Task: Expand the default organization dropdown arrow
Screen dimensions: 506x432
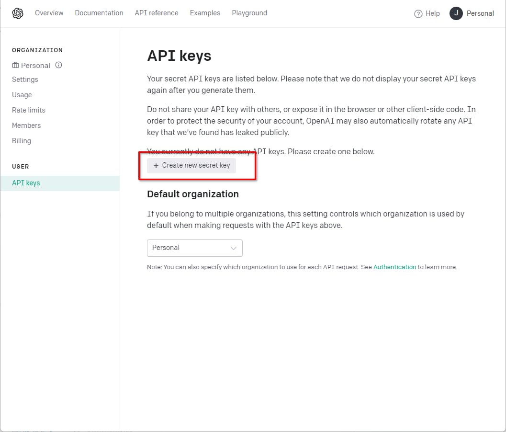Action: (234, 248)
